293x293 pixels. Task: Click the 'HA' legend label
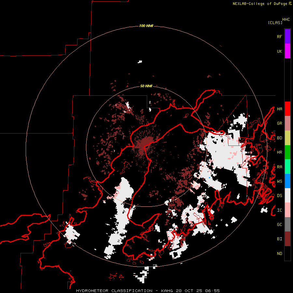(279, 109)
